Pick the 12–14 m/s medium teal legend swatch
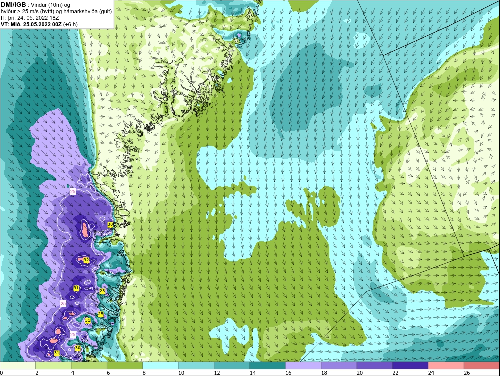Image resolution: width=500 pixels, height=376 pixels. [x=232, y=365]
